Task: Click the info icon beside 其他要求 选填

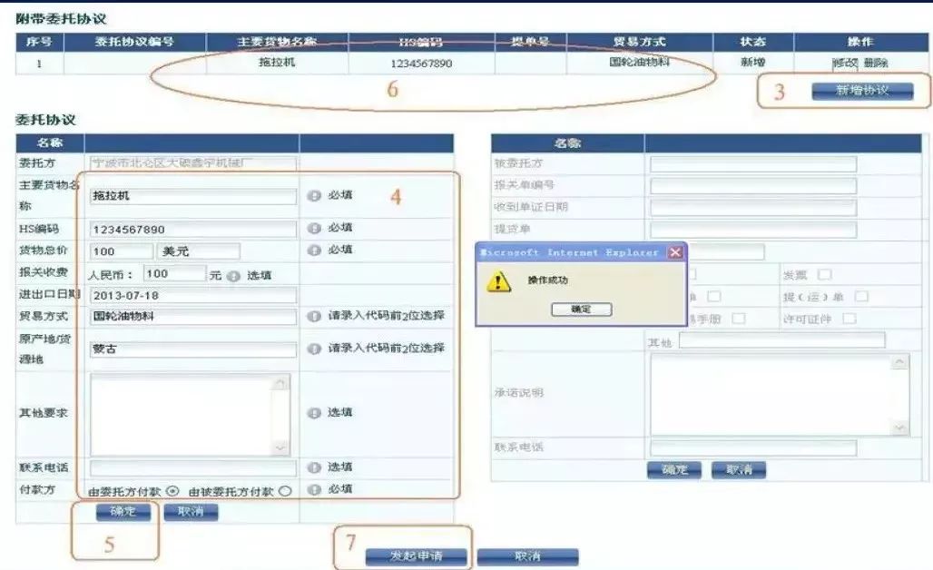Action: 314,413
